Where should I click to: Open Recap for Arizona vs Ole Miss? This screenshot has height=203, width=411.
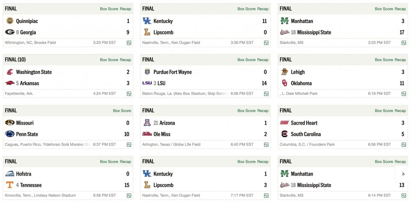[263, 111]
